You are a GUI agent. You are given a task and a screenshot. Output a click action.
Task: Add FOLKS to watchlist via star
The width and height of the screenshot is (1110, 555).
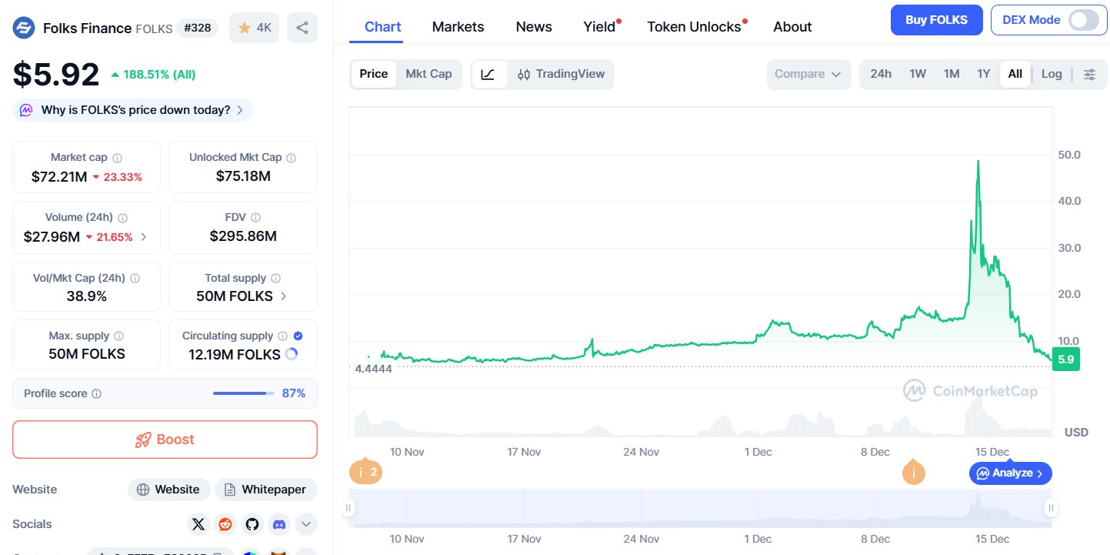255,28
